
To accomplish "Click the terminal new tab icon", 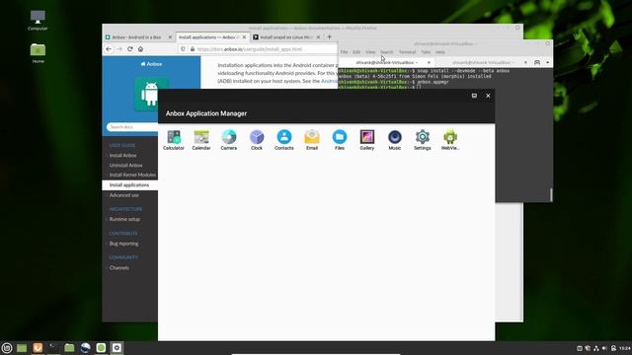I will 537,62.
